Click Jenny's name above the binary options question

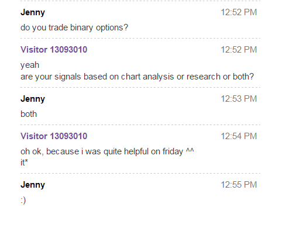(33, 13)
